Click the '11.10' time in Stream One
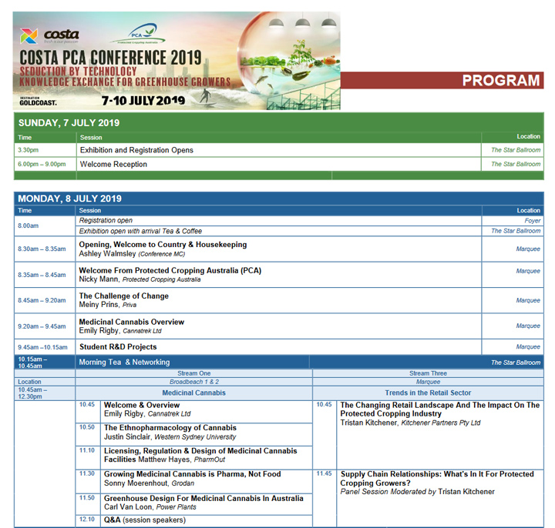Image resolution: width=555 pixels, height=528 pixels. click(x=87, y=450)
